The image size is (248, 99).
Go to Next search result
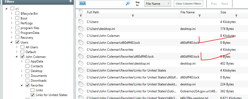click(x=225, y=4)
